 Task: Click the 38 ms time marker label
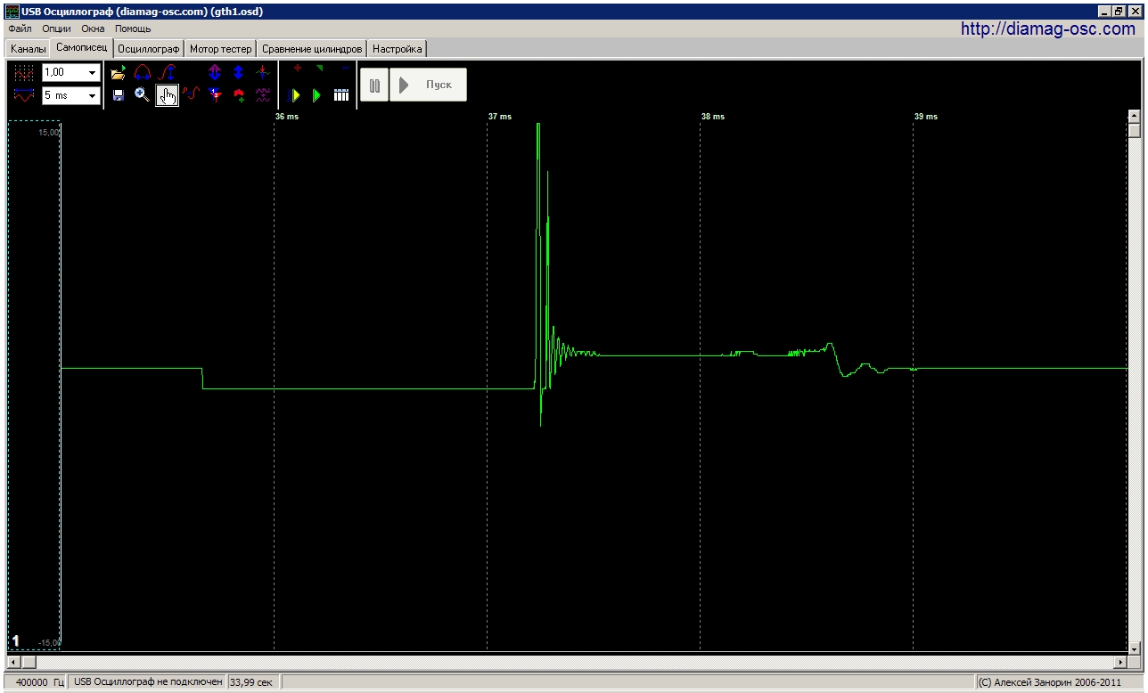pos(713,117)
